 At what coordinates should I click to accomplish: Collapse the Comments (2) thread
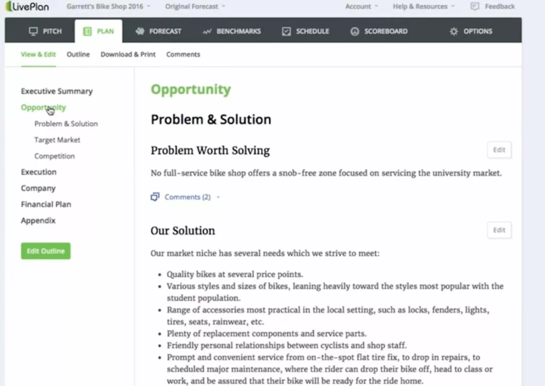[x=218, y=197]
